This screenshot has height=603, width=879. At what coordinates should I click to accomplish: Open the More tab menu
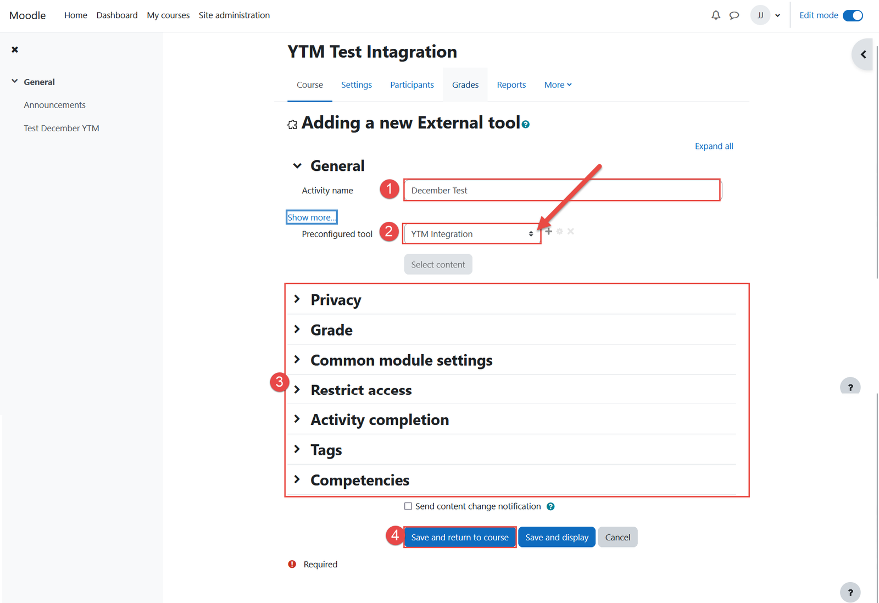tap(558, 85)
